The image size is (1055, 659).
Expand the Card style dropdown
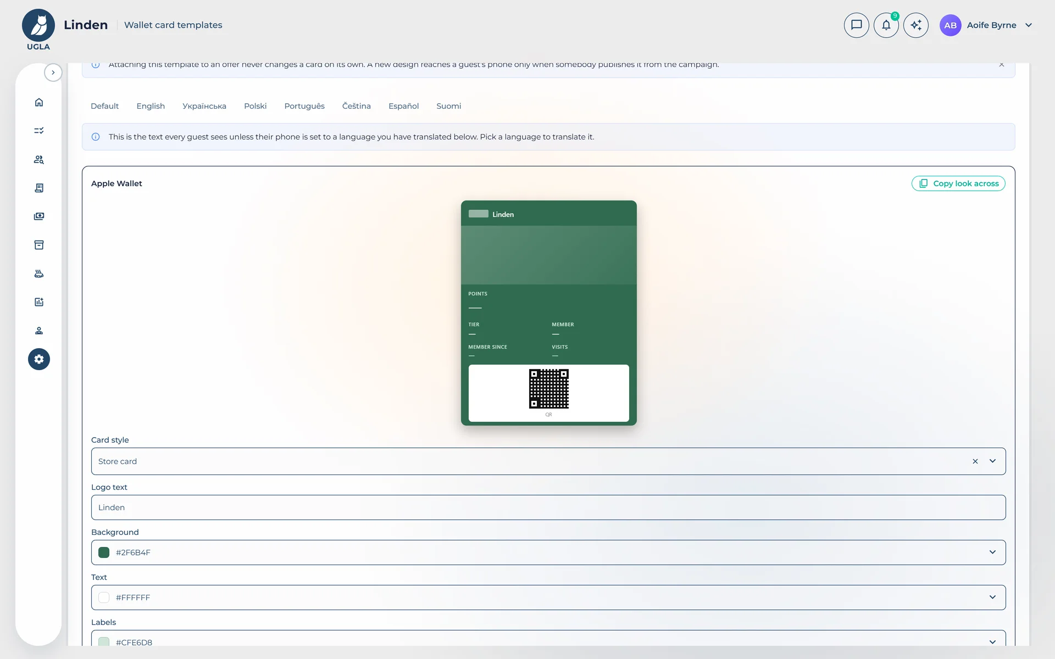[x=993, y=461]
